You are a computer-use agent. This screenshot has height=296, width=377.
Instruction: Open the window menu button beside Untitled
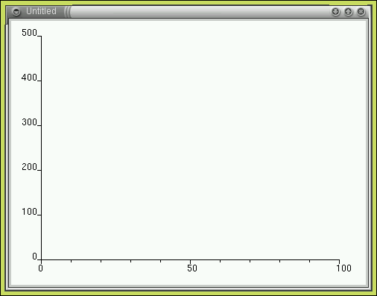[16, 12]
